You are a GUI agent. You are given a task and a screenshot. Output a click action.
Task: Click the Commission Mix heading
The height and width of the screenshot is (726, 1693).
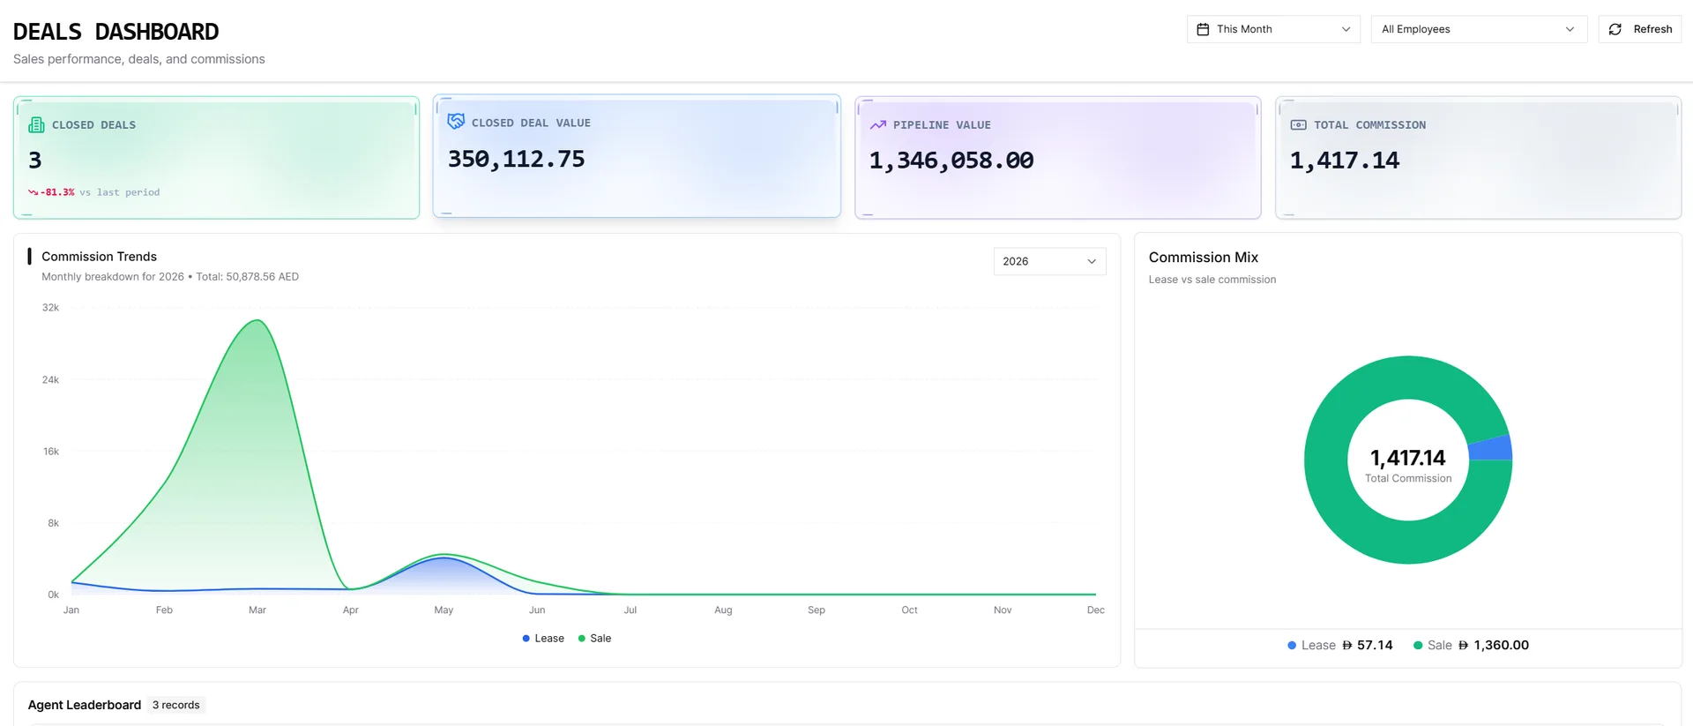click(1204, 258)
